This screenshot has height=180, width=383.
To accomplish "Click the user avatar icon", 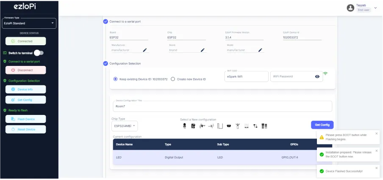I will pyautogui.click(x=350, y=8).
